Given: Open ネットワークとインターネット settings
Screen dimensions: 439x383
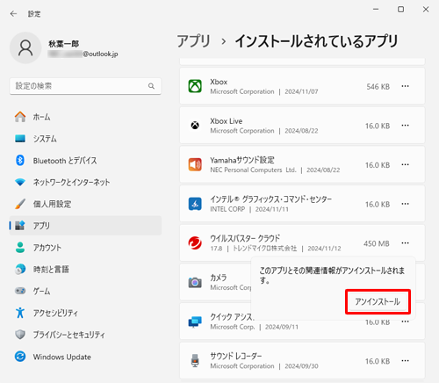Looking at the screenshot, I should click(85, 182).
